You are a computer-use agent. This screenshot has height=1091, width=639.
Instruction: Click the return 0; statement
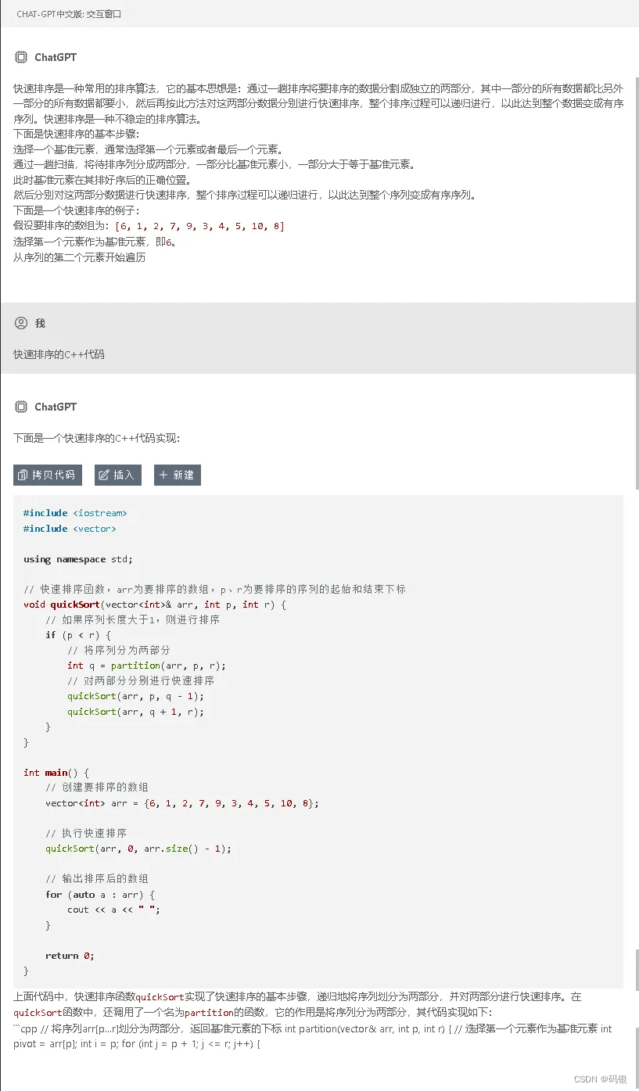pos(70,956)
